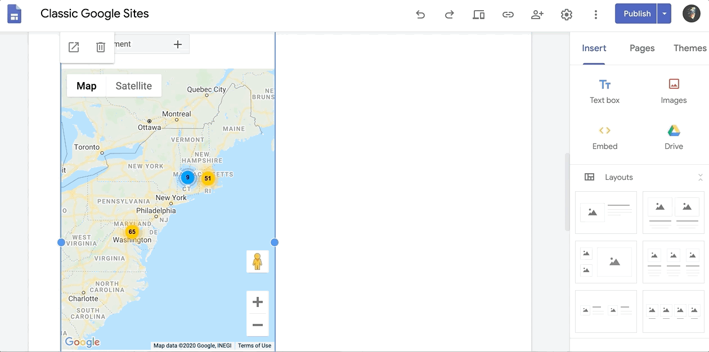The width and height of the screenshot is (709, 352).
Task: Open the site settings gear
Action: [x=567, y=15]
